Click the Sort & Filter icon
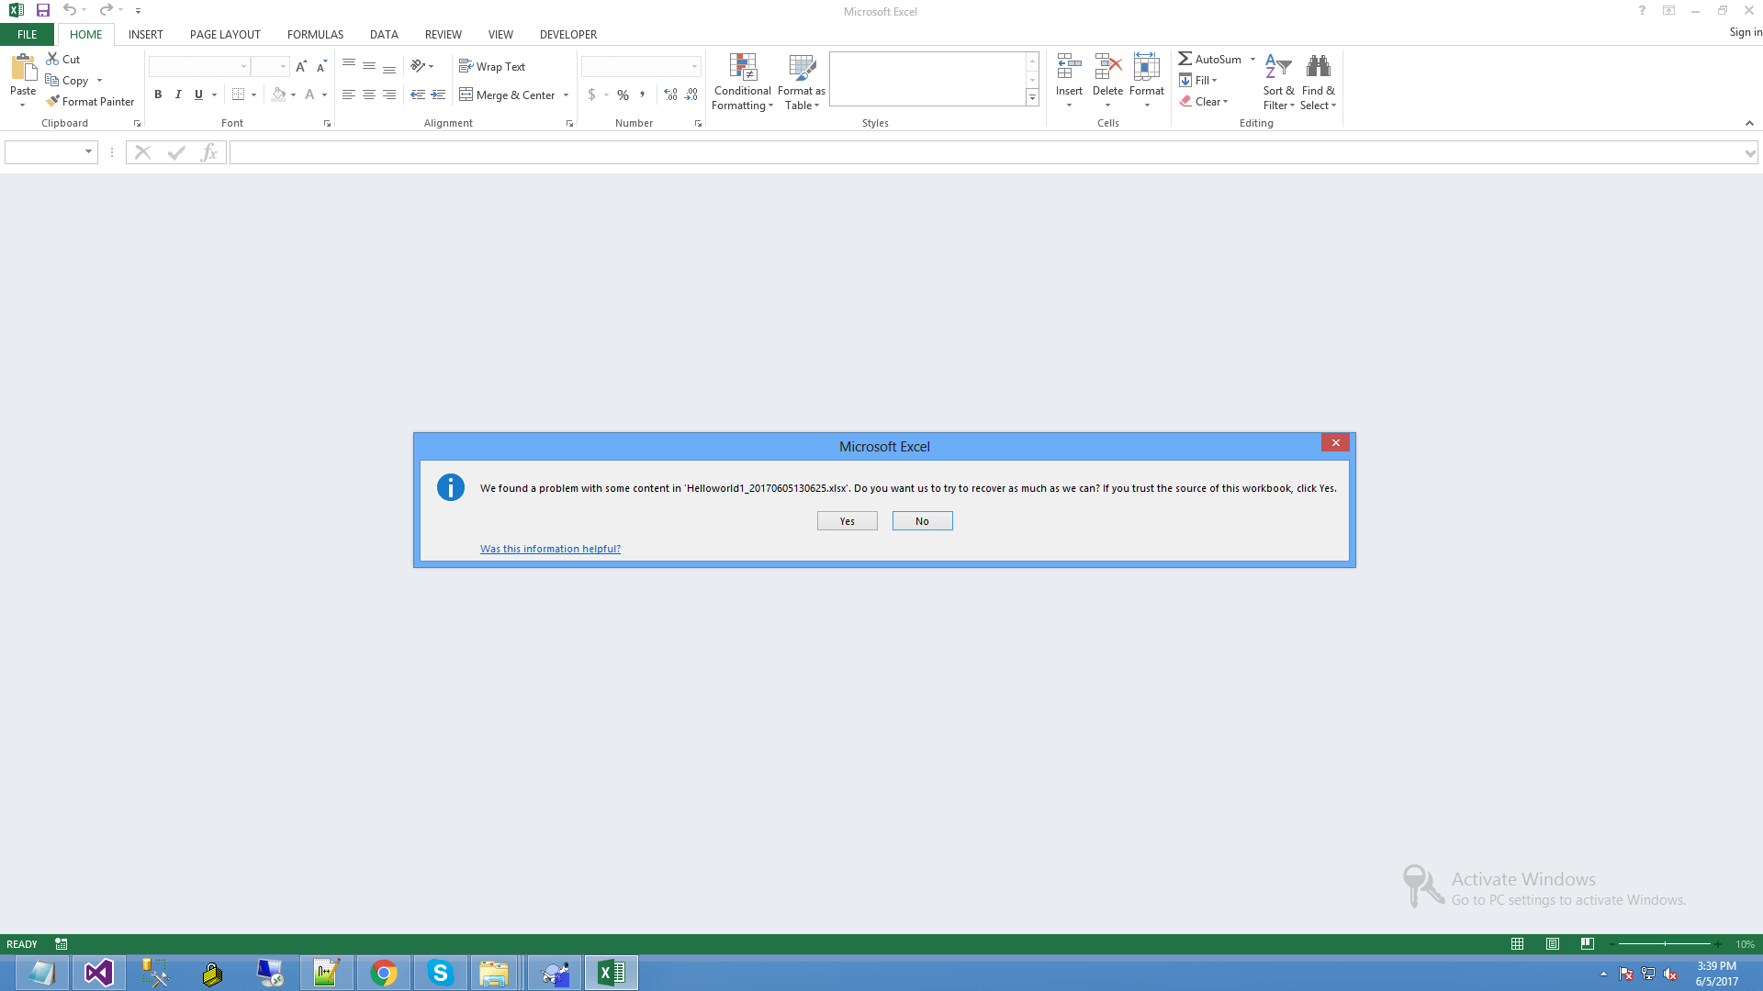The image size is (1763, 991). [x=1278, y=68]
